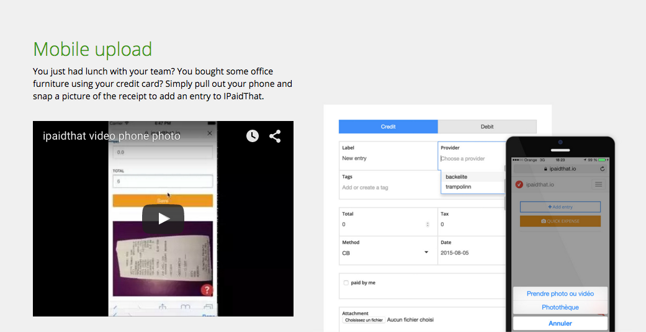The width and height of the screenshot is (646, 332).
Task: Click the Total field stepper arrows
Action: click(x=427, y=225)
